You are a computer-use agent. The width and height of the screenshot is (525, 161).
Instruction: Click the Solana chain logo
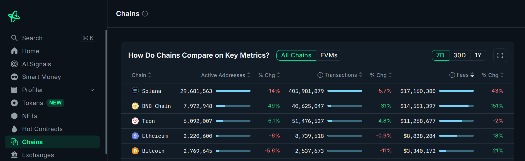pyautogui.click(x=135, y=91)
